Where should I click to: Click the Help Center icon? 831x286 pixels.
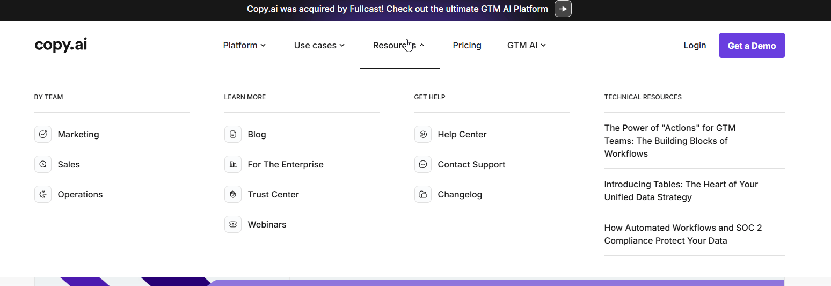(423, 134)
